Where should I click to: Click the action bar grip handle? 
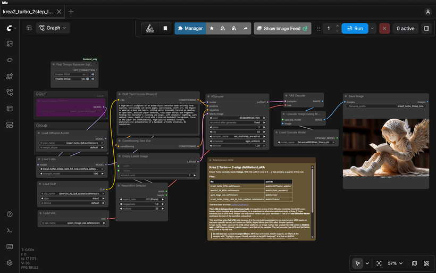pos(318,28)
